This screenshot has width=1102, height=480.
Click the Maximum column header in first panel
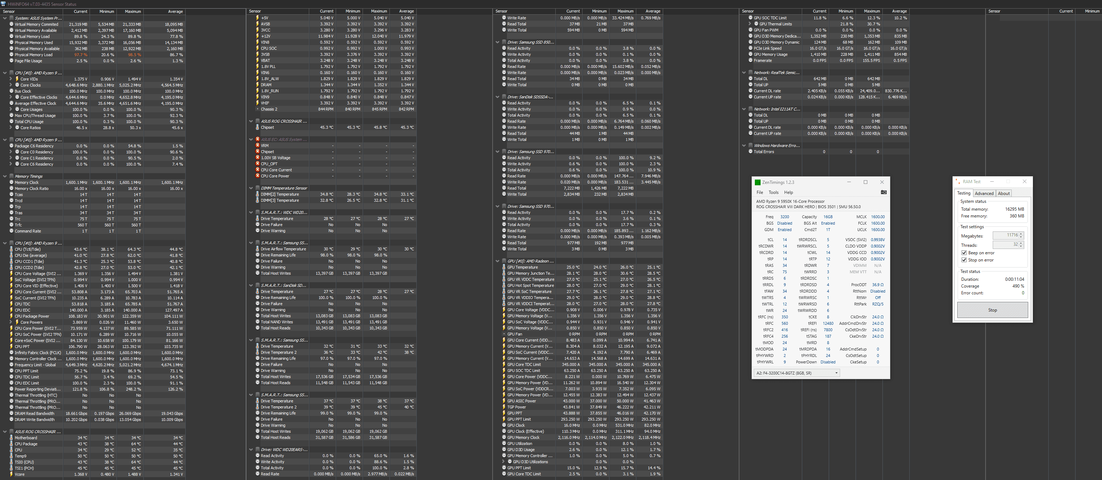click(130, 11)
